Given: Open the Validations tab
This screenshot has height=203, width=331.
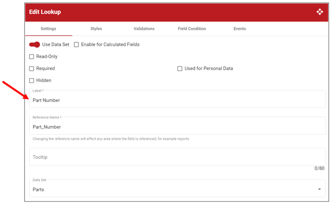Looking at the screenshot, I should coord(144,28).
